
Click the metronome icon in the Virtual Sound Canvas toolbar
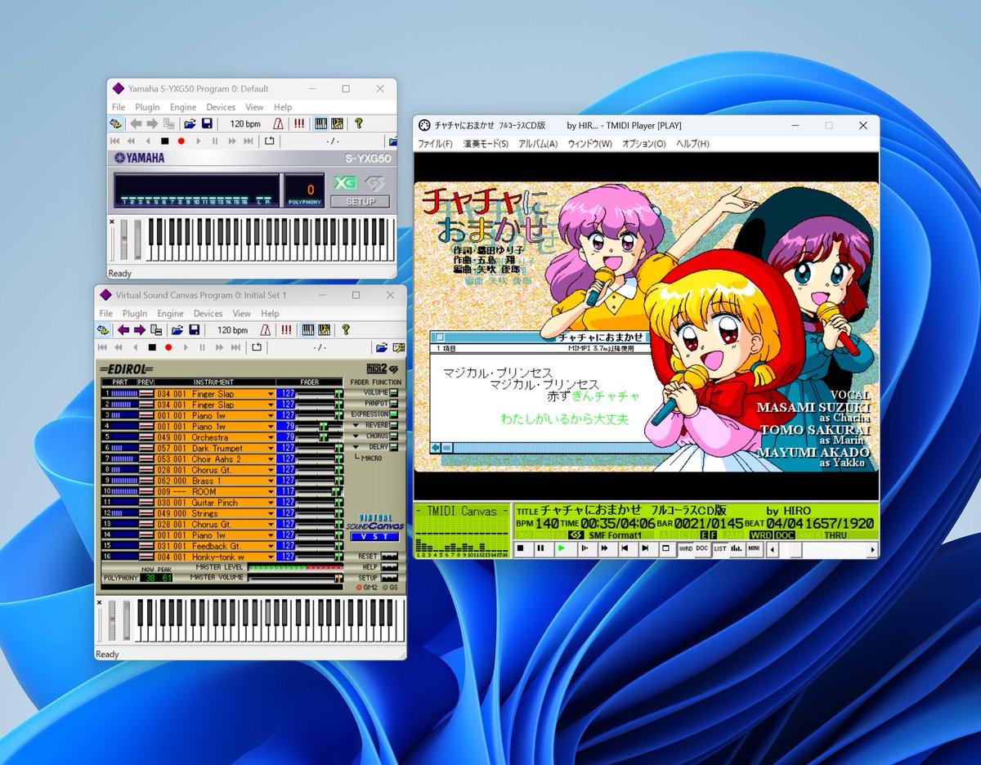(x=265, y=330)
